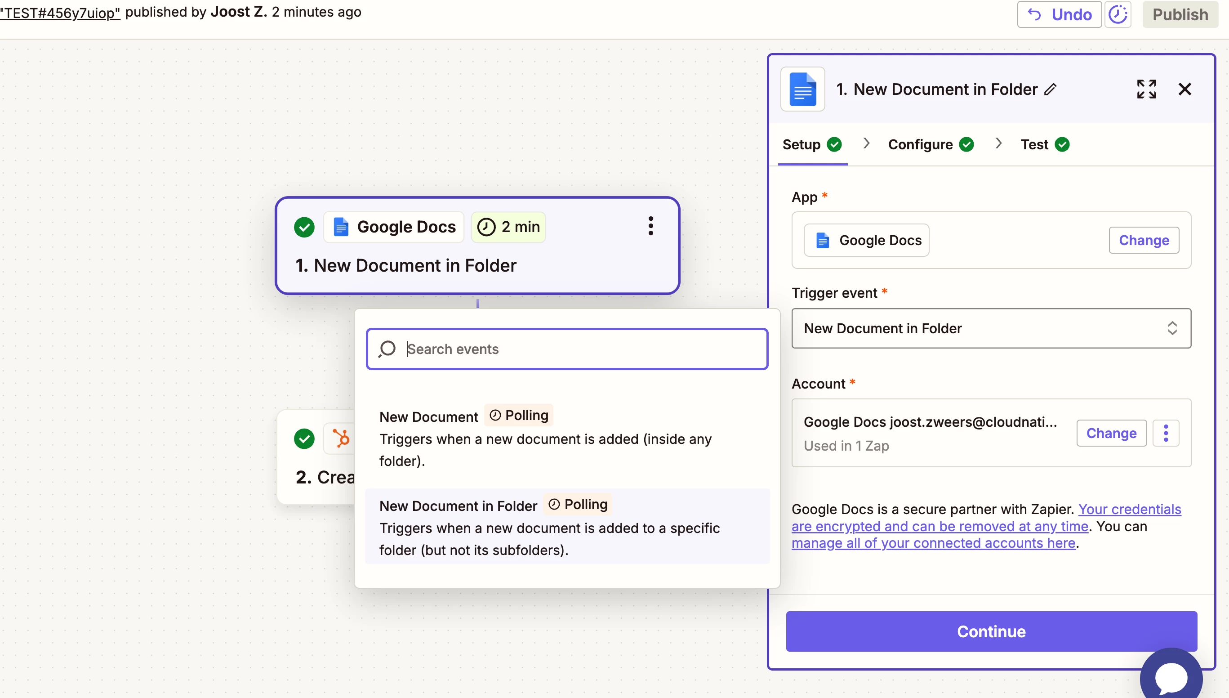This screenshot has width=1229, height=698.
Task: Change the Google Docs app
Action: tap(1144, 240)
